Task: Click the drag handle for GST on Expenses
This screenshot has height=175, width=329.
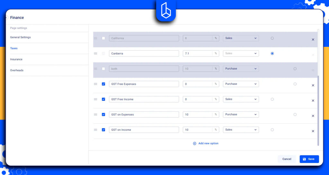Action: 95,115
